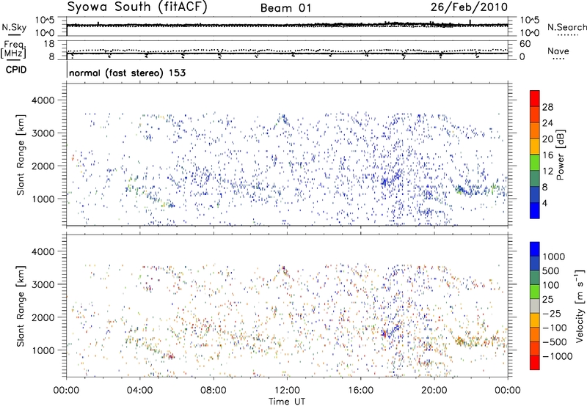Image resolution: width=587 pixels, height=406 pixels.
Task: Click the '28' Power colorbar tick label
Action: 547,107
